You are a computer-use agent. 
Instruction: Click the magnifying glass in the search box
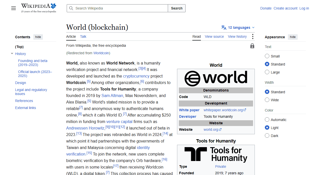pyautogui.click(x=71, y=8)
